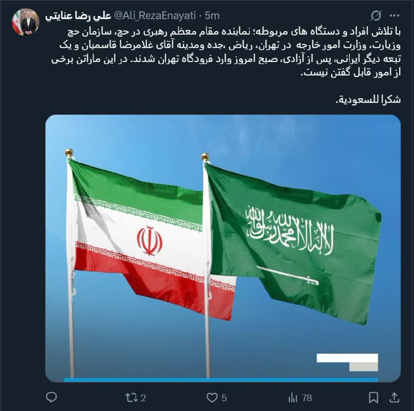Share the post via upload arrow icon
Viewport: 414px width, 411px height.
pyautogui.click(x=394, y=397)
